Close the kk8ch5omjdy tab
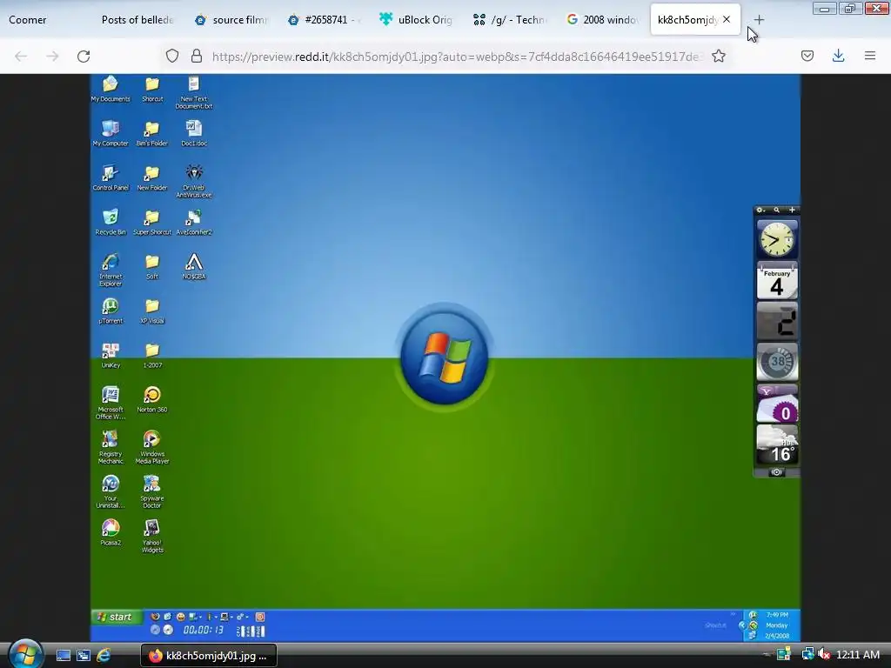 click(x=727, y=19)
